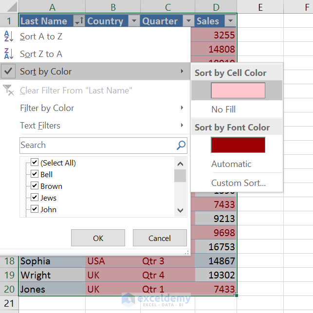The image size is (313, 313).
Task: Select row 20 header
Action: click(9, 289)
